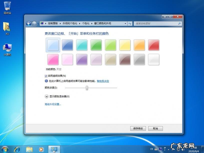Screen dimensions: 204x153
Task: Open Windows Media Player from taskbar
Action: pyautogui.click(x=41, y=149)
